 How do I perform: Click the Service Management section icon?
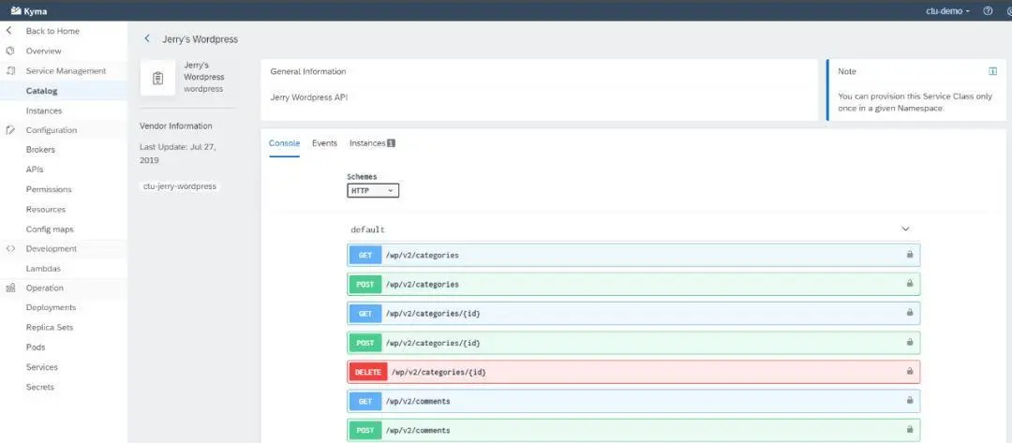coord(9,71)
